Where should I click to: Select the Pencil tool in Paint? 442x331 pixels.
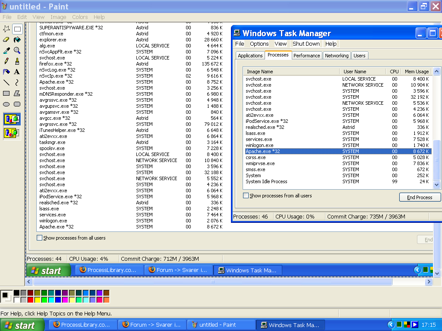point(6,61)
